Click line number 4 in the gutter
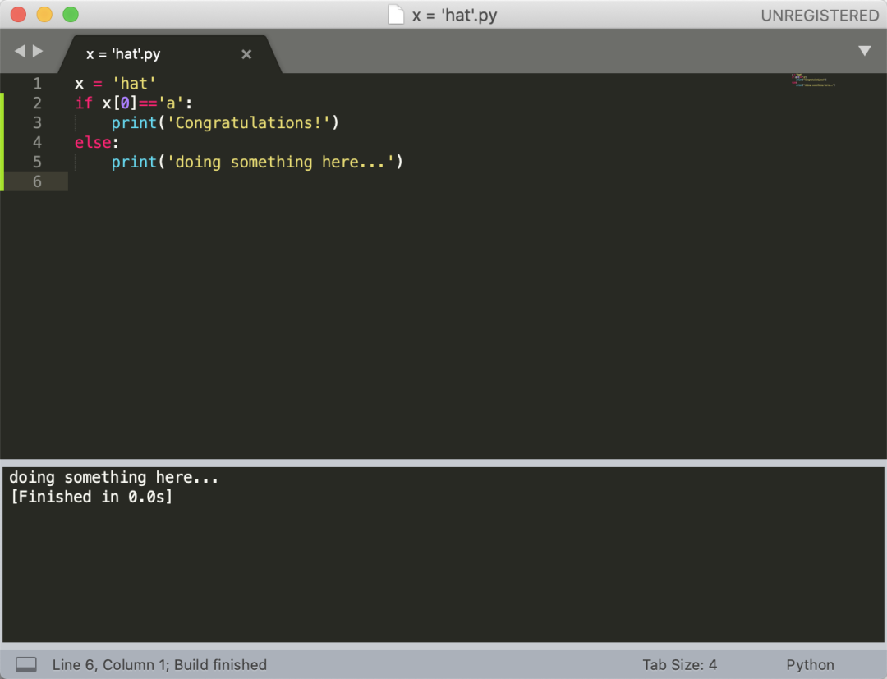Image resolution: width=887 pixels, height=679 pixels. click(37, 143)
